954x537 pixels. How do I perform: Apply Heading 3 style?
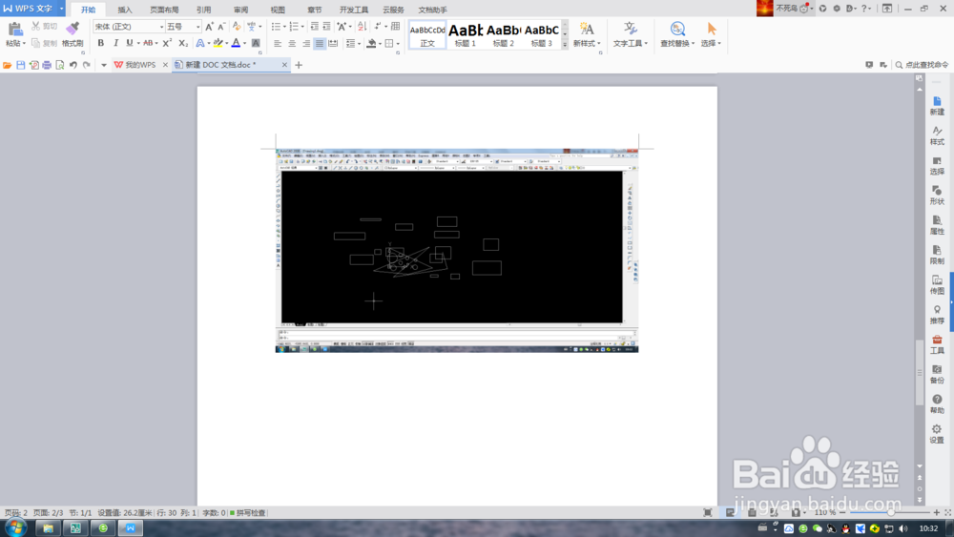pyautogui.click(x=542, y=34)
